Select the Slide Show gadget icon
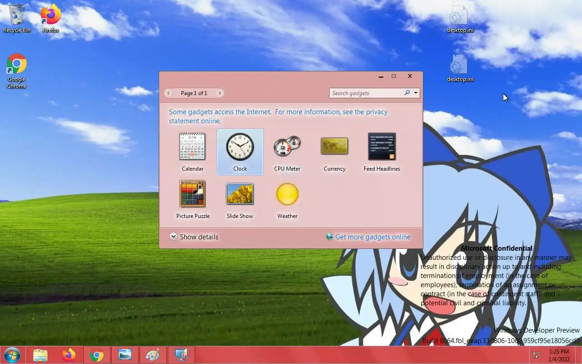The height and width of the screenshot is (364, 582). pyautogui.click(x=240, y=194)
